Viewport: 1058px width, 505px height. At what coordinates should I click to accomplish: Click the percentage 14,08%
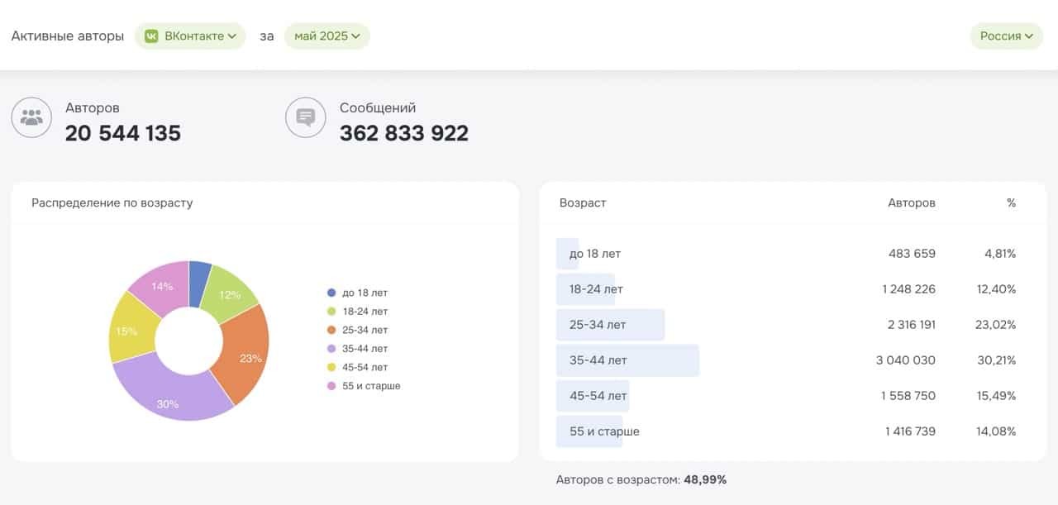click(997, 431)
